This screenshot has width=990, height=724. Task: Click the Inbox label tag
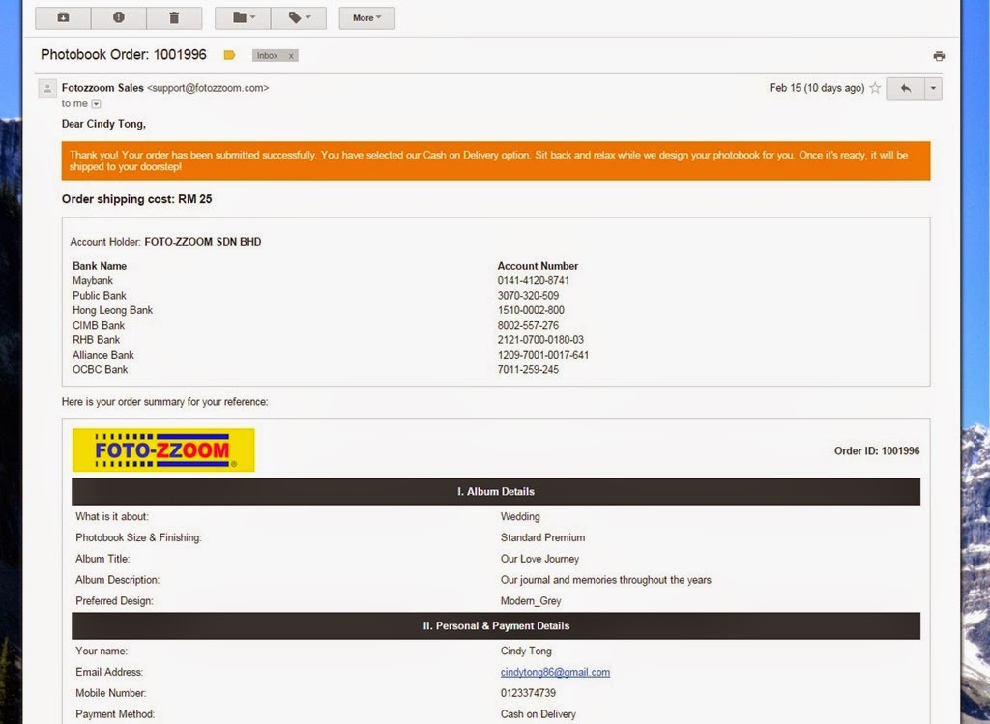(x=267, y=55)
